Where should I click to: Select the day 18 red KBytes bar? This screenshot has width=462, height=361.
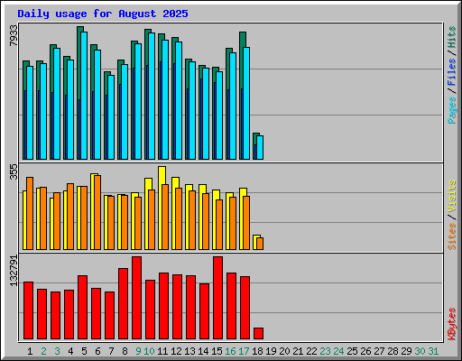click(258, 334)
